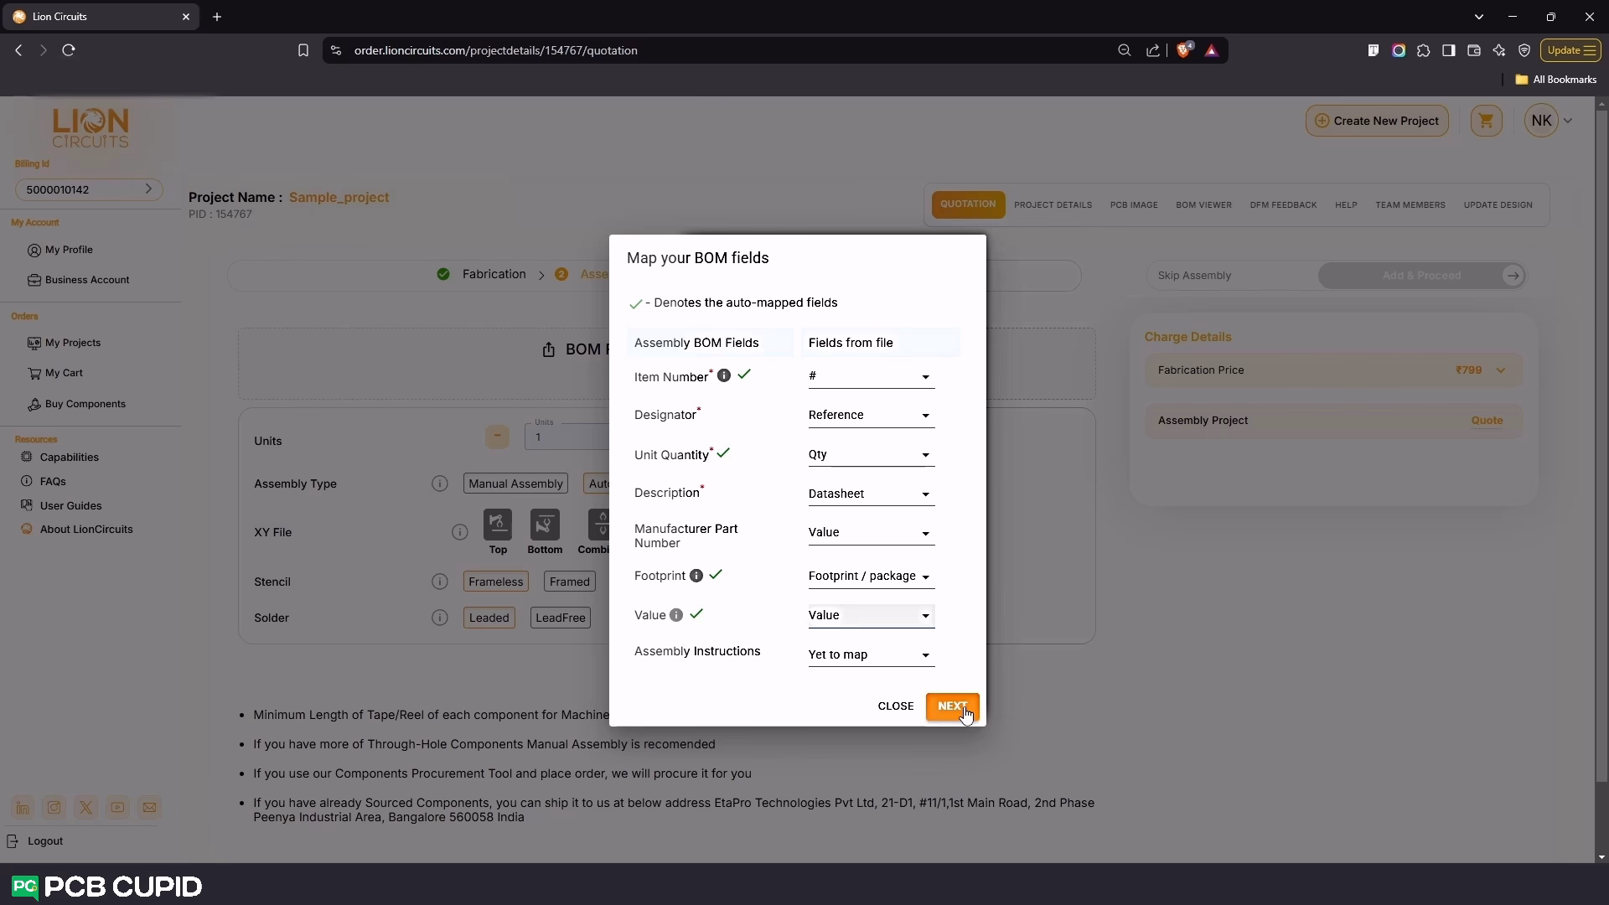
Task: Open the Description dropdown showing Datasheet
Action: [x=870, y=494]
